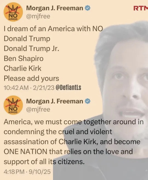Open the Morgan J. Freeman name on first tweet
Viewport: 148px width, 180px height.
(x=55, y=8)
